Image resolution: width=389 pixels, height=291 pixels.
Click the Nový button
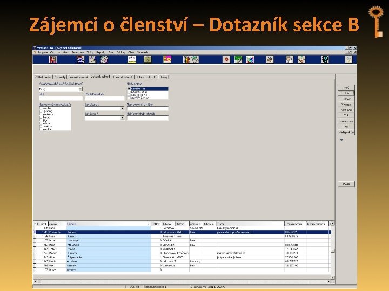[346, 88]
